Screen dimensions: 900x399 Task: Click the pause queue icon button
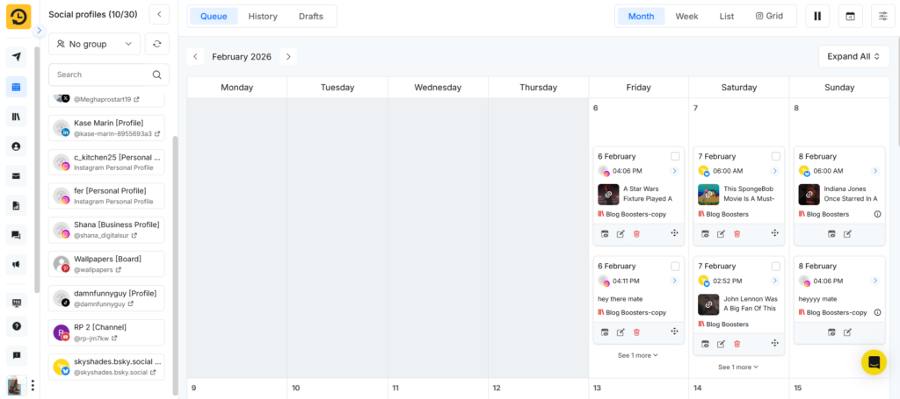(x=817, y=16)
